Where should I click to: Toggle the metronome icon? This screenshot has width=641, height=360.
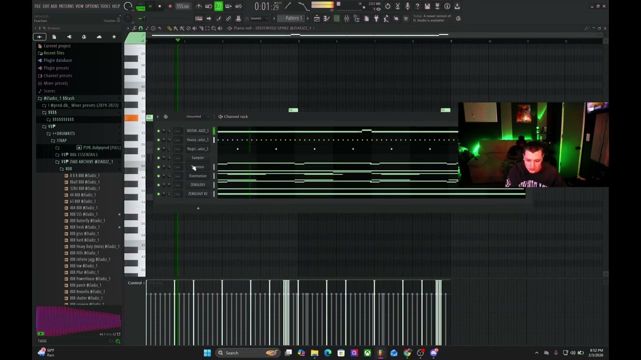198,6
